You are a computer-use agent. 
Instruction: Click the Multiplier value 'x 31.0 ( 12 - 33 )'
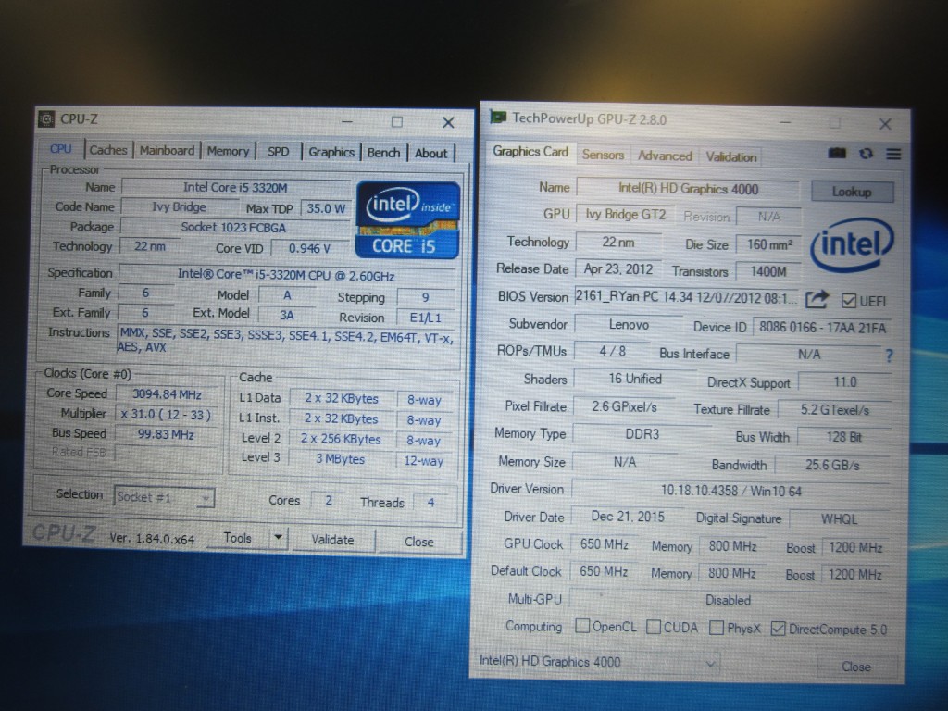167,415
